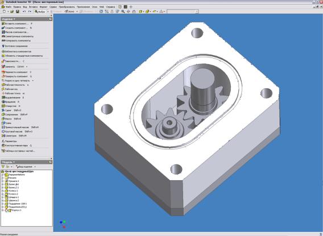Open the Справка menu
Image resolution: width=323 pixels, height=236 pixels.
pos(111,7)
